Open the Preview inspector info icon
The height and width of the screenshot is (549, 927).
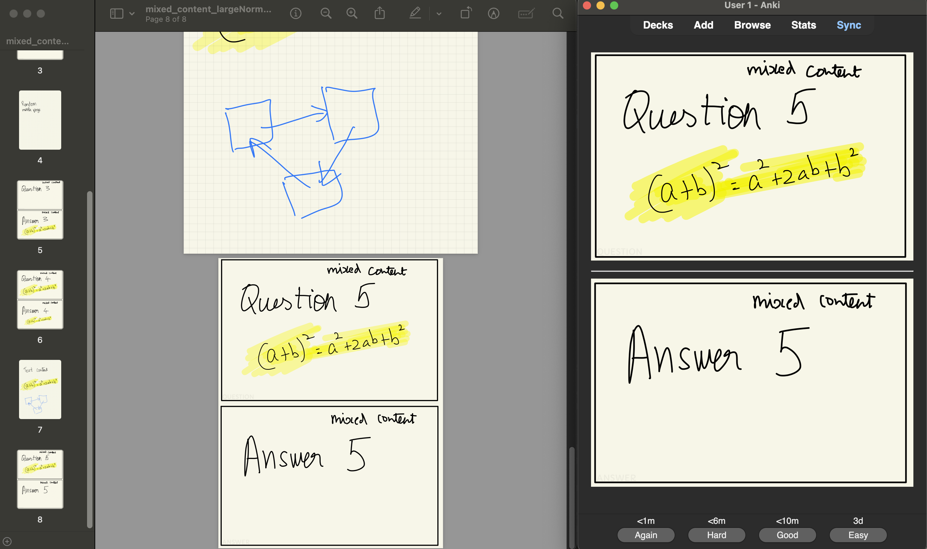click(x=296, y=14)
